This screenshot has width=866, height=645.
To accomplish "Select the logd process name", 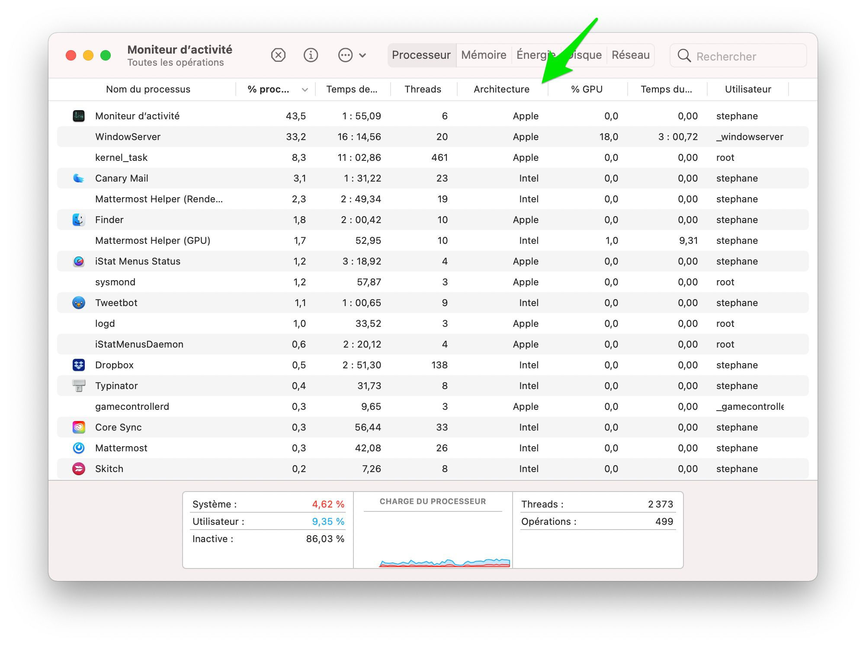I will 105,324.
